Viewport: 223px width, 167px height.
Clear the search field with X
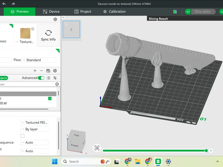[x=57, y=84]
